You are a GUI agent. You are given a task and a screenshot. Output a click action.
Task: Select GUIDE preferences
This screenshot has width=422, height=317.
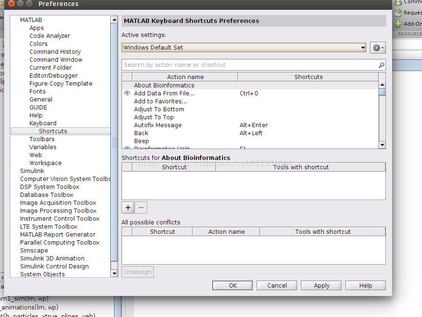38,108
